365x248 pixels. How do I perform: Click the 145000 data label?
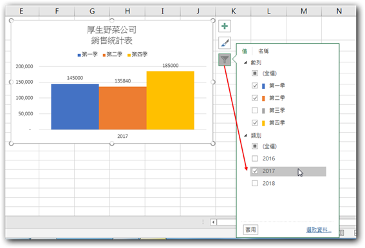tap(75, 78)
